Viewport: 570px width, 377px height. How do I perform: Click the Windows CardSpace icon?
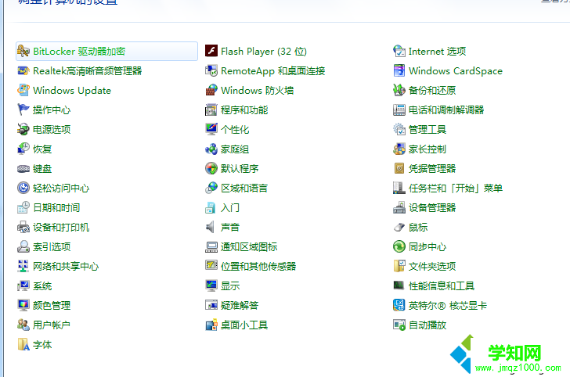399,71
